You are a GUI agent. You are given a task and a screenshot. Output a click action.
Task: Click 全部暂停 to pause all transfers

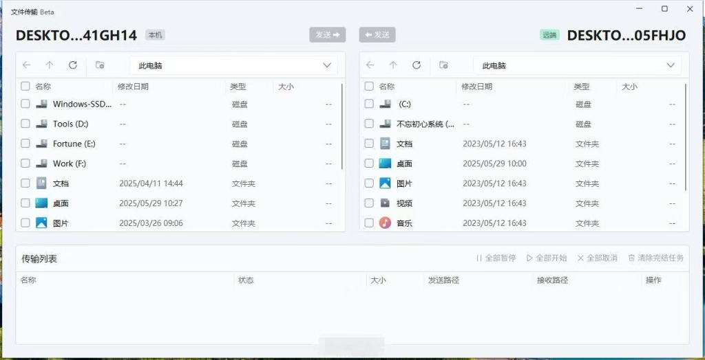496,258
